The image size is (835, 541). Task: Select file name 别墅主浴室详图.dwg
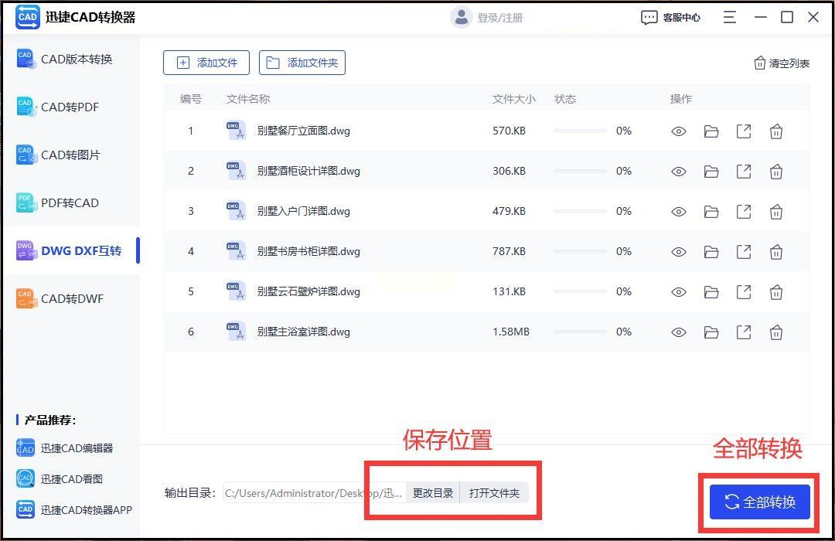(304, 332)
